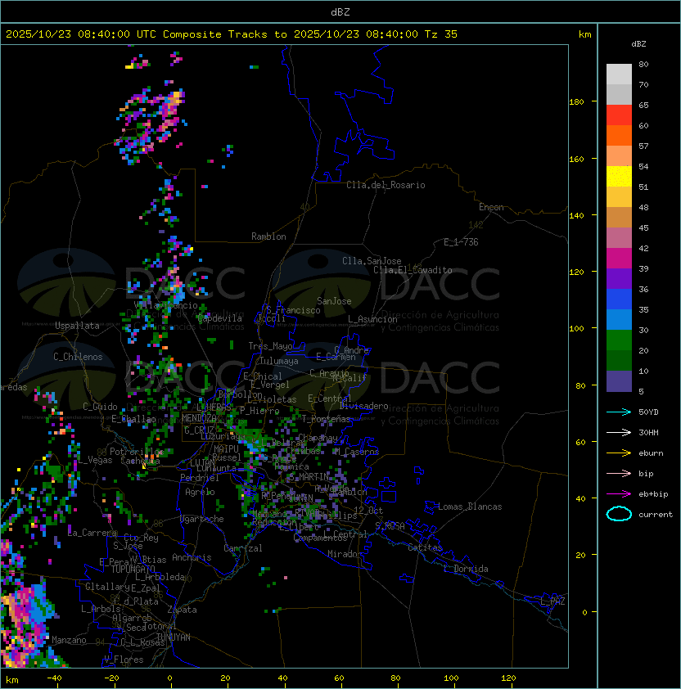Click the 'C_Guido' map label
Screen dimensions: 681x689
pyautogui.click(x=100, y=407)
